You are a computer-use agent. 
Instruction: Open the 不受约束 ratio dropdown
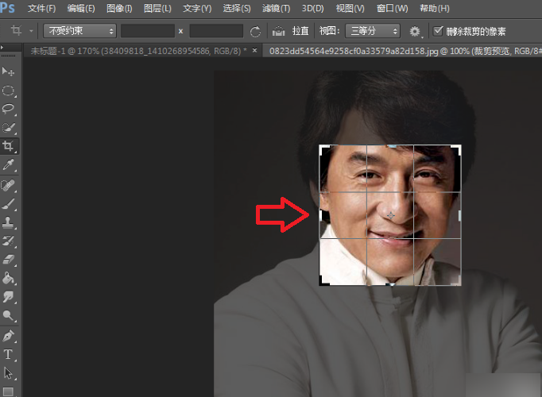pos(79,31)
